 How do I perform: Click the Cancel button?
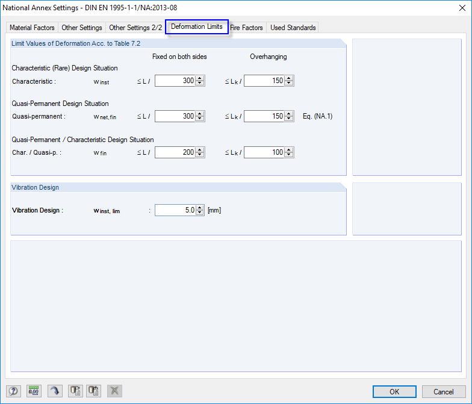443,391
